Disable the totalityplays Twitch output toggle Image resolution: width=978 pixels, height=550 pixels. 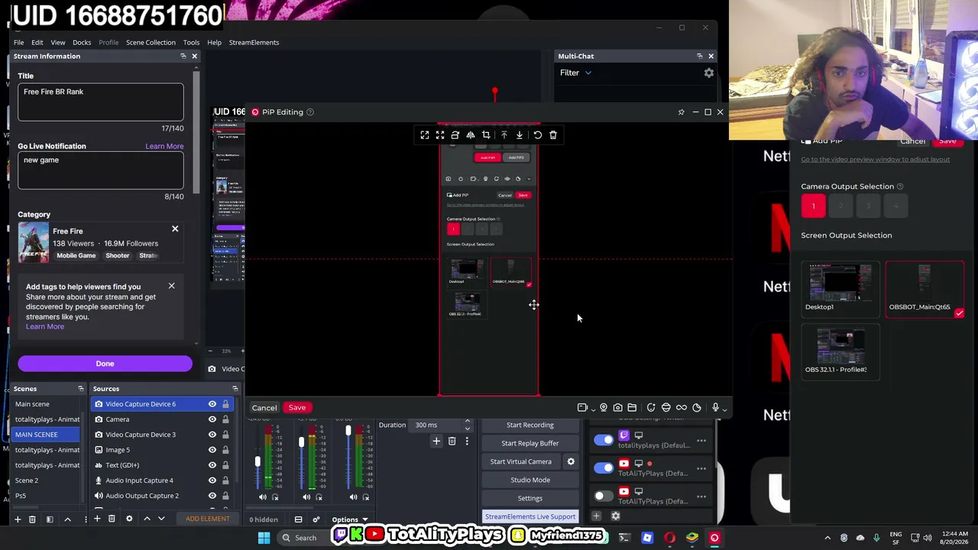(x=604, y=440)
